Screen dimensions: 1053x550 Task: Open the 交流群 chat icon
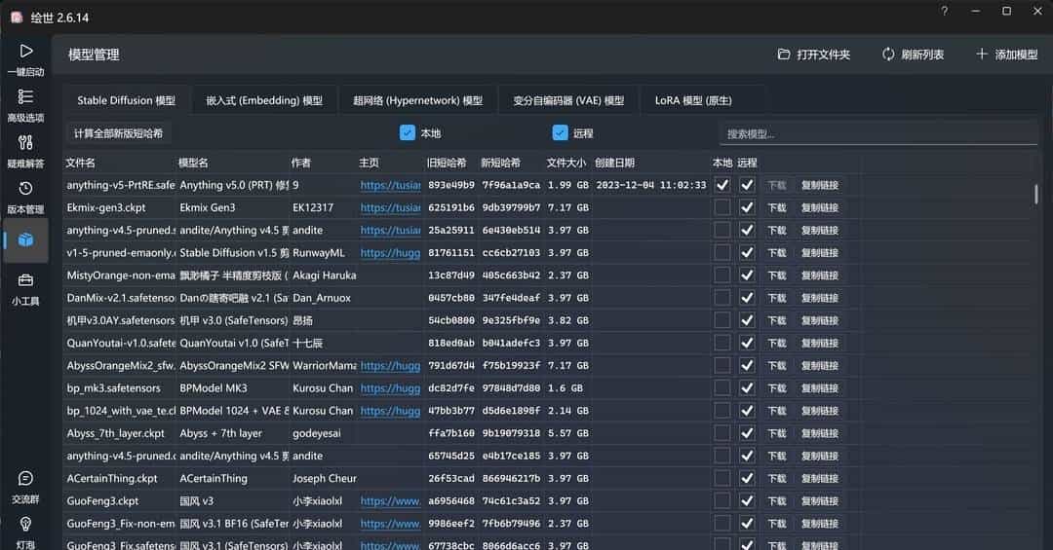pos(25,478)
